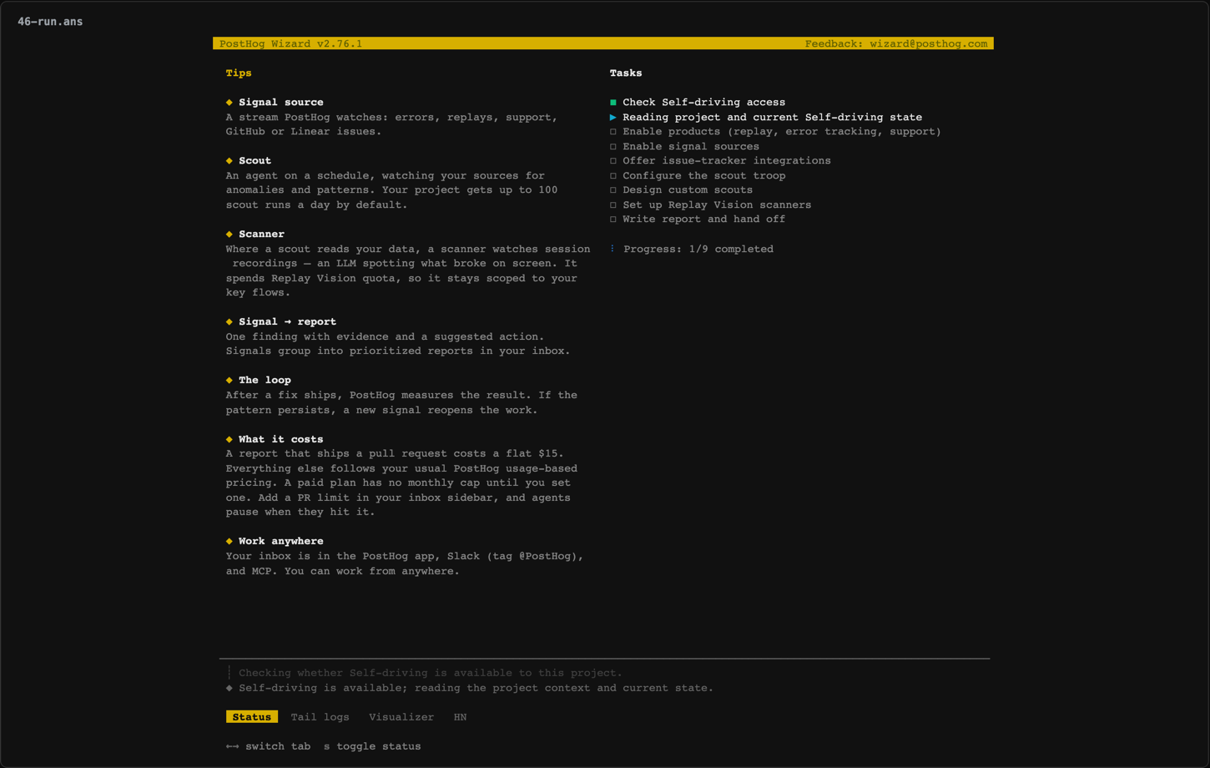This screenshot has height=768, width=1210.
Task: Click the diamond bullet beside What it costs
Action: [229, 439]
